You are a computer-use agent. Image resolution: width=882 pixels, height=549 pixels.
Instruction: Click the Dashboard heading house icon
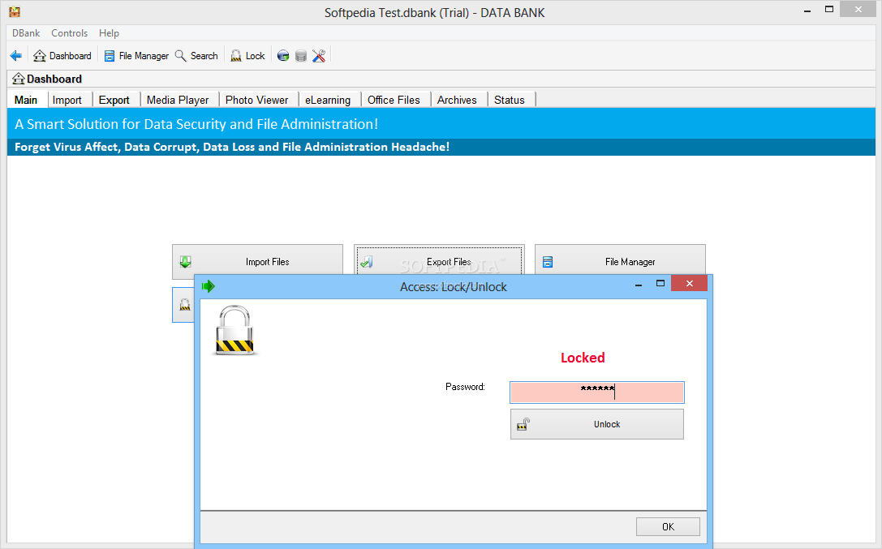click(x=19, y=79)
